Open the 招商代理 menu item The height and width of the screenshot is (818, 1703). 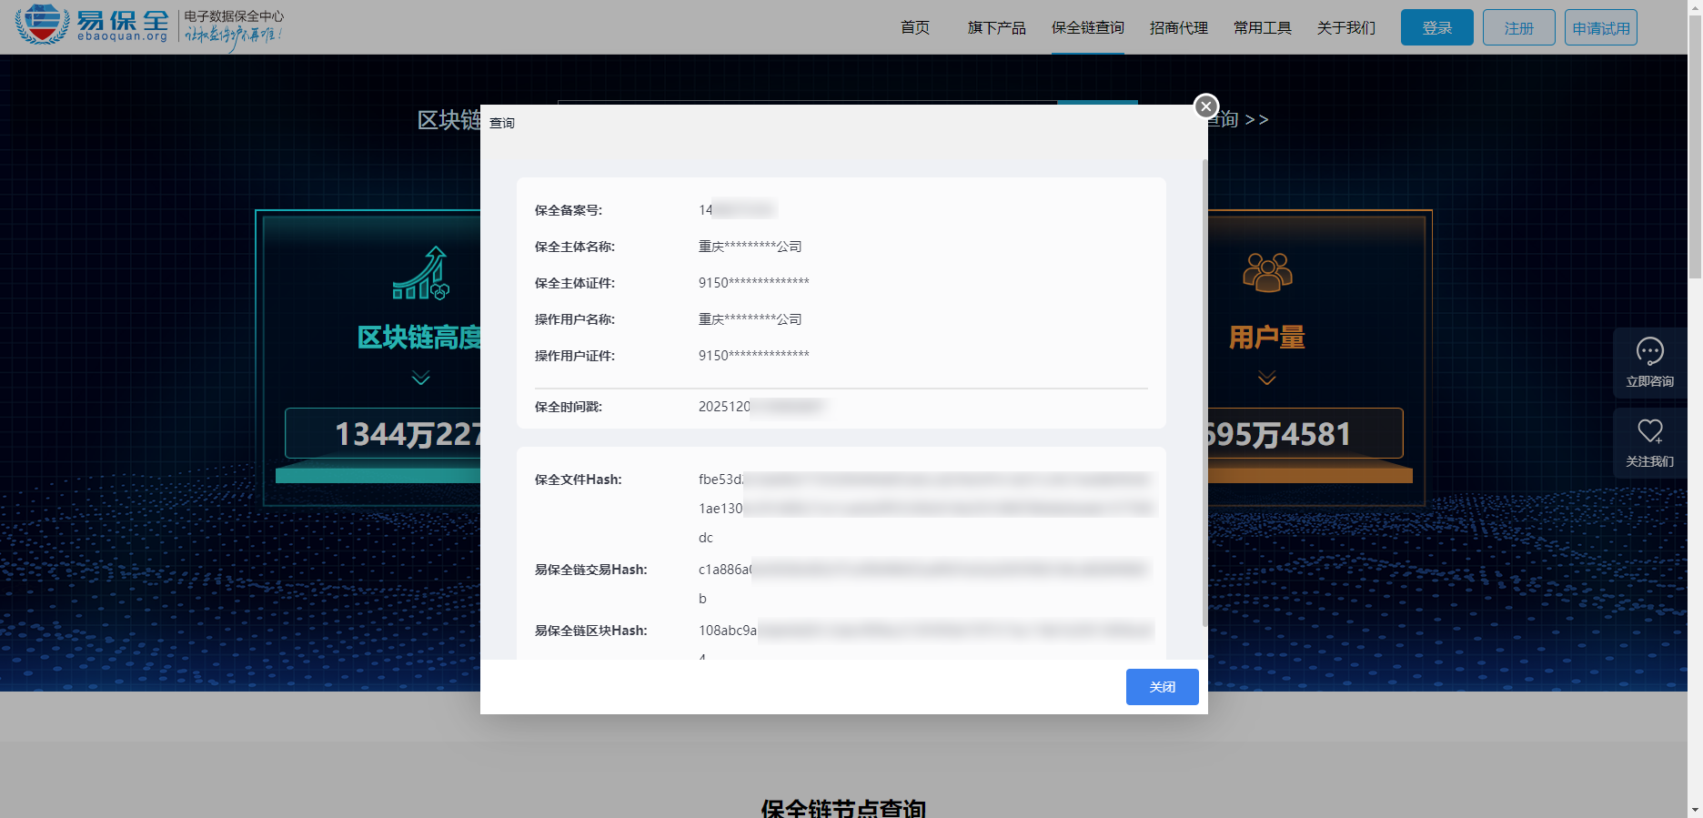coord(1178,28)
